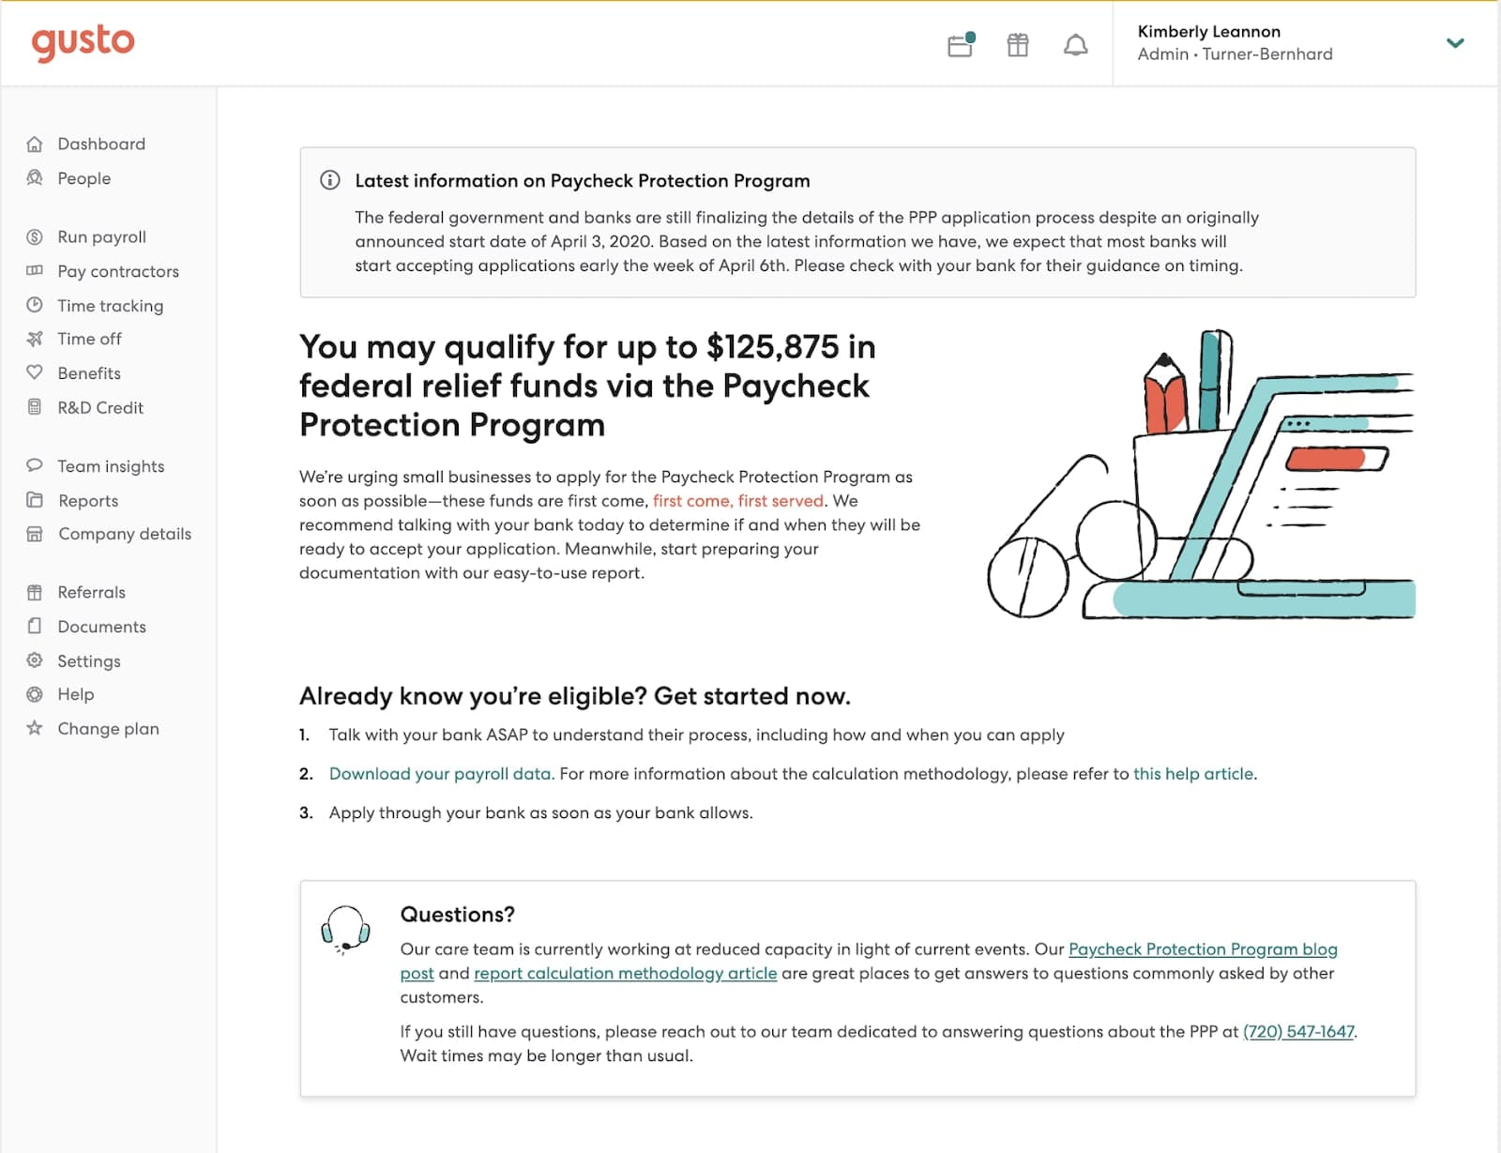Click the Pay contractors icon
Image resolution: width=1501 pixels, height=1153 pixels.
click(x=35, y=270)
